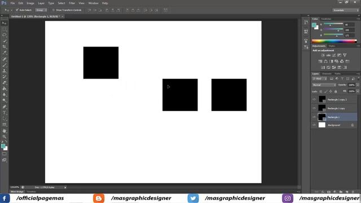Click the Levels adjustment icon
Viewport: 361px width, 203px height.
[328, 55]
